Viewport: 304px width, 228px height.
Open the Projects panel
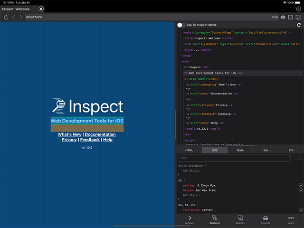tap(266, 220)
